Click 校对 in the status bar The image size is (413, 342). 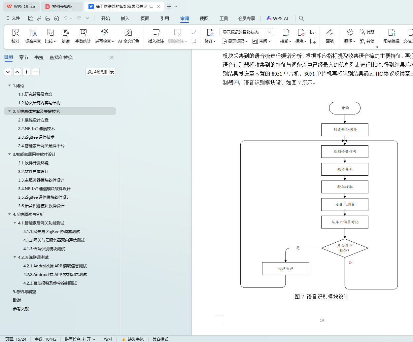[x=108, y=339]
